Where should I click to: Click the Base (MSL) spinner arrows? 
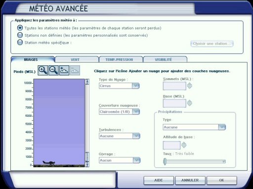pos(190,103)
